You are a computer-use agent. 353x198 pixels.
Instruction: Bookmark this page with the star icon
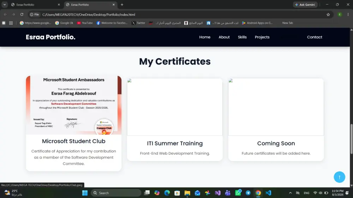coord(328,14)
